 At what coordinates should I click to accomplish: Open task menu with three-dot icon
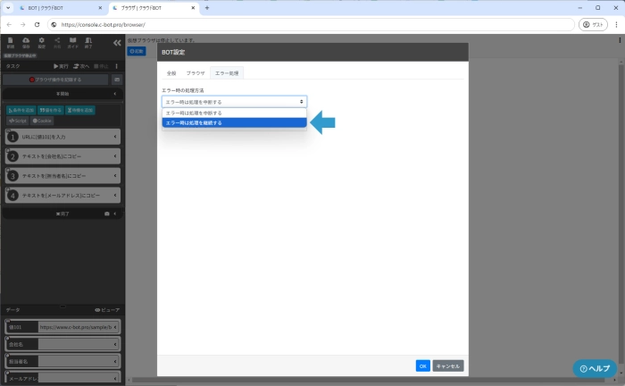[117, 66]
